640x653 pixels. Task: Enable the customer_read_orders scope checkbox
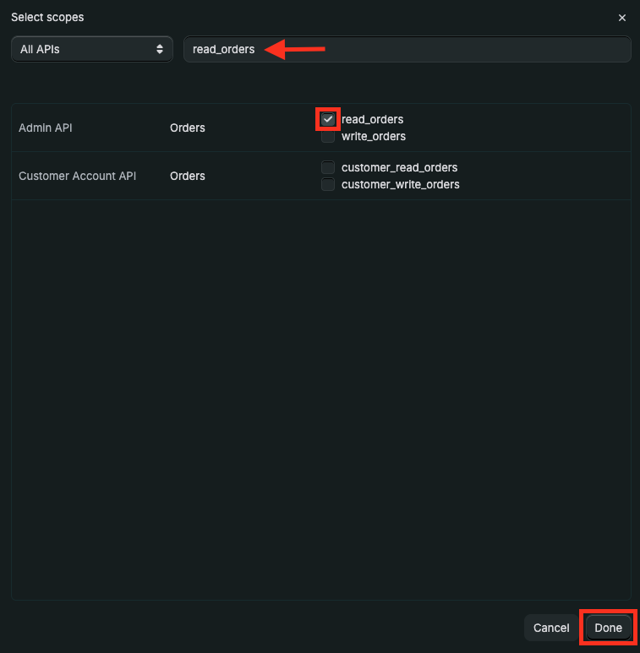tap(328, 167)
